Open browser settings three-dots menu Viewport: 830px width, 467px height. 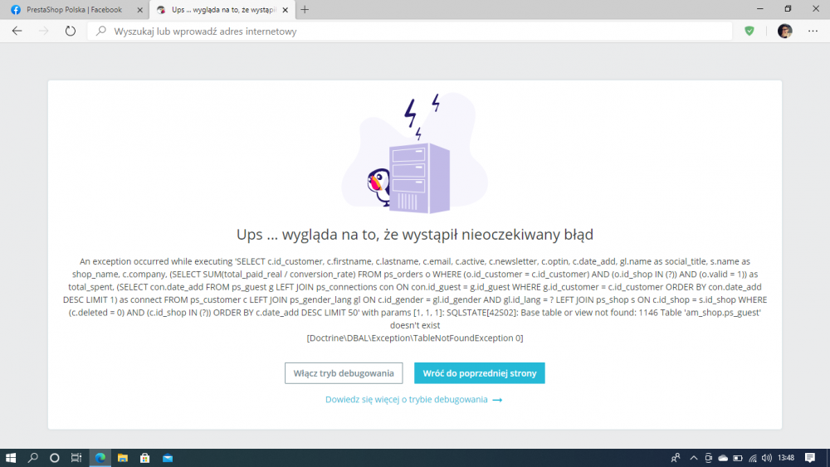click(813, 32)
